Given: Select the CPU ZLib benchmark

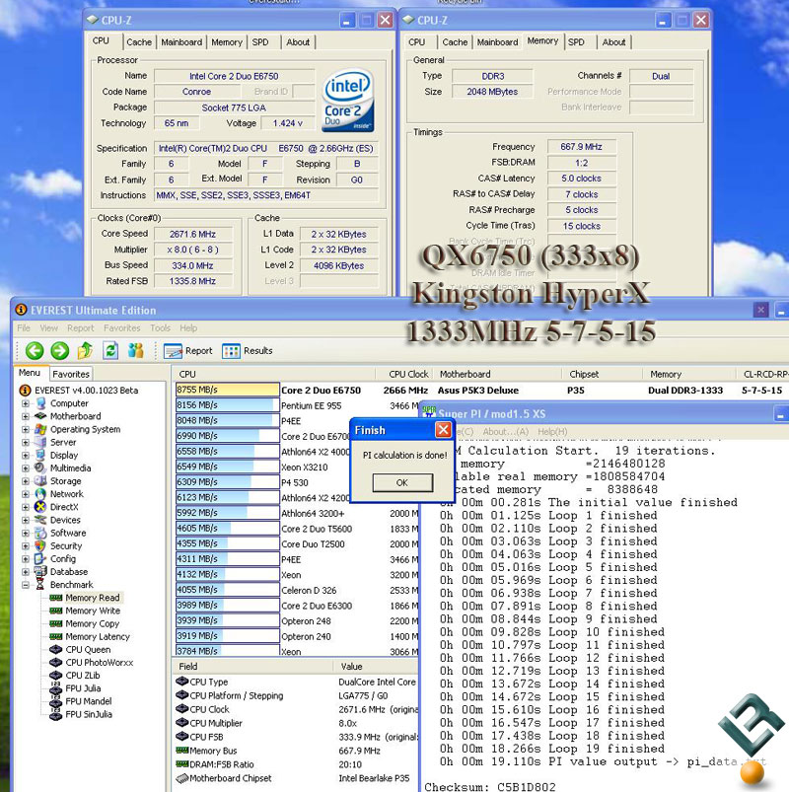Looking at the screenshot, I should tap(83, 676).
